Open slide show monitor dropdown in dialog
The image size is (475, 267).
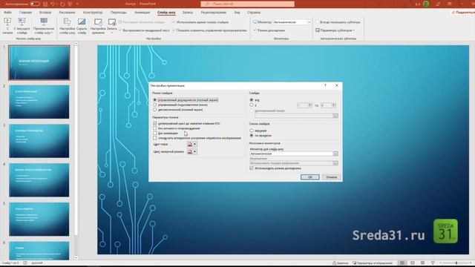pos(335,154)
